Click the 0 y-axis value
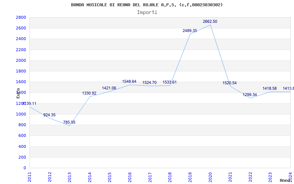Viewport: 294px width, 184px height. click(25, 168)
